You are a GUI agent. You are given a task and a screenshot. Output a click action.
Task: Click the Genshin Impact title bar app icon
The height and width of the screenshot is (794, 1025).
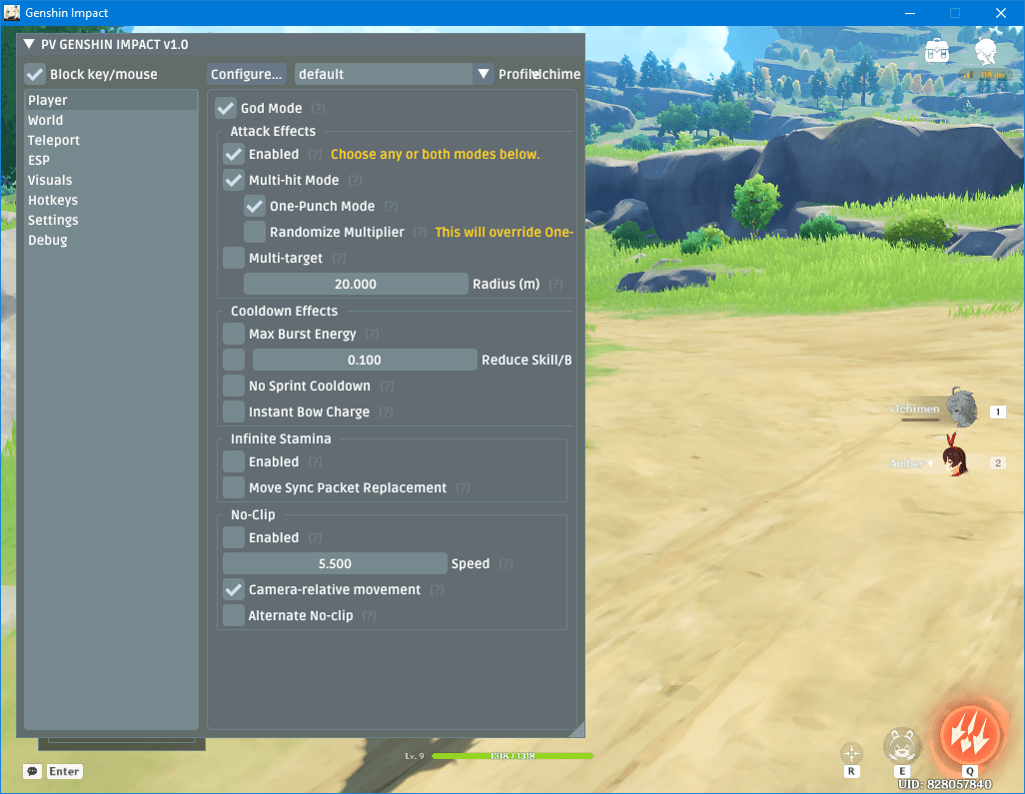pos(12,12)
